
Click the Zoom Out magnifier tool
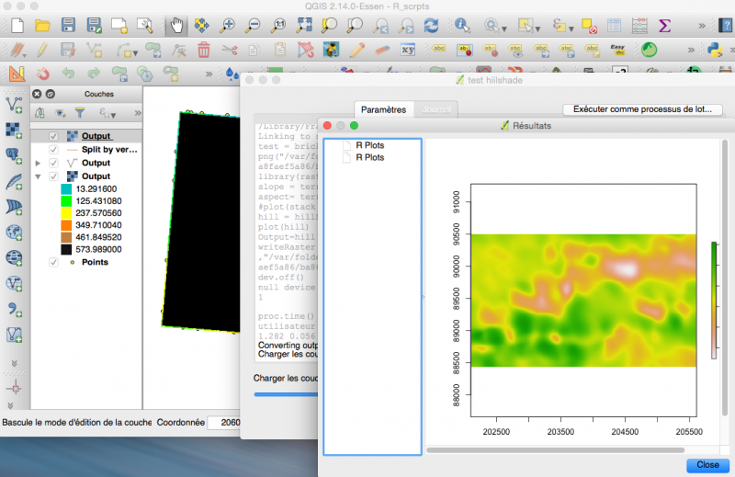[x=253, y=26]
